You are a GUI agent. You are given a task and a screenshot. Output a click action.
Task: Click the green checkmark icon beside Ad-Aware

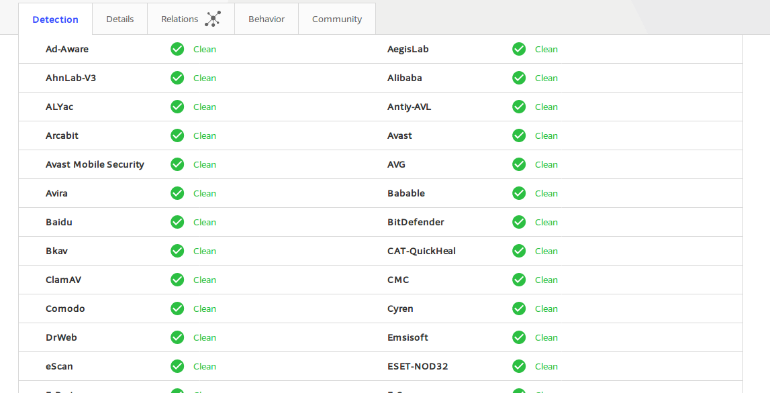click(x=177, y=49)
